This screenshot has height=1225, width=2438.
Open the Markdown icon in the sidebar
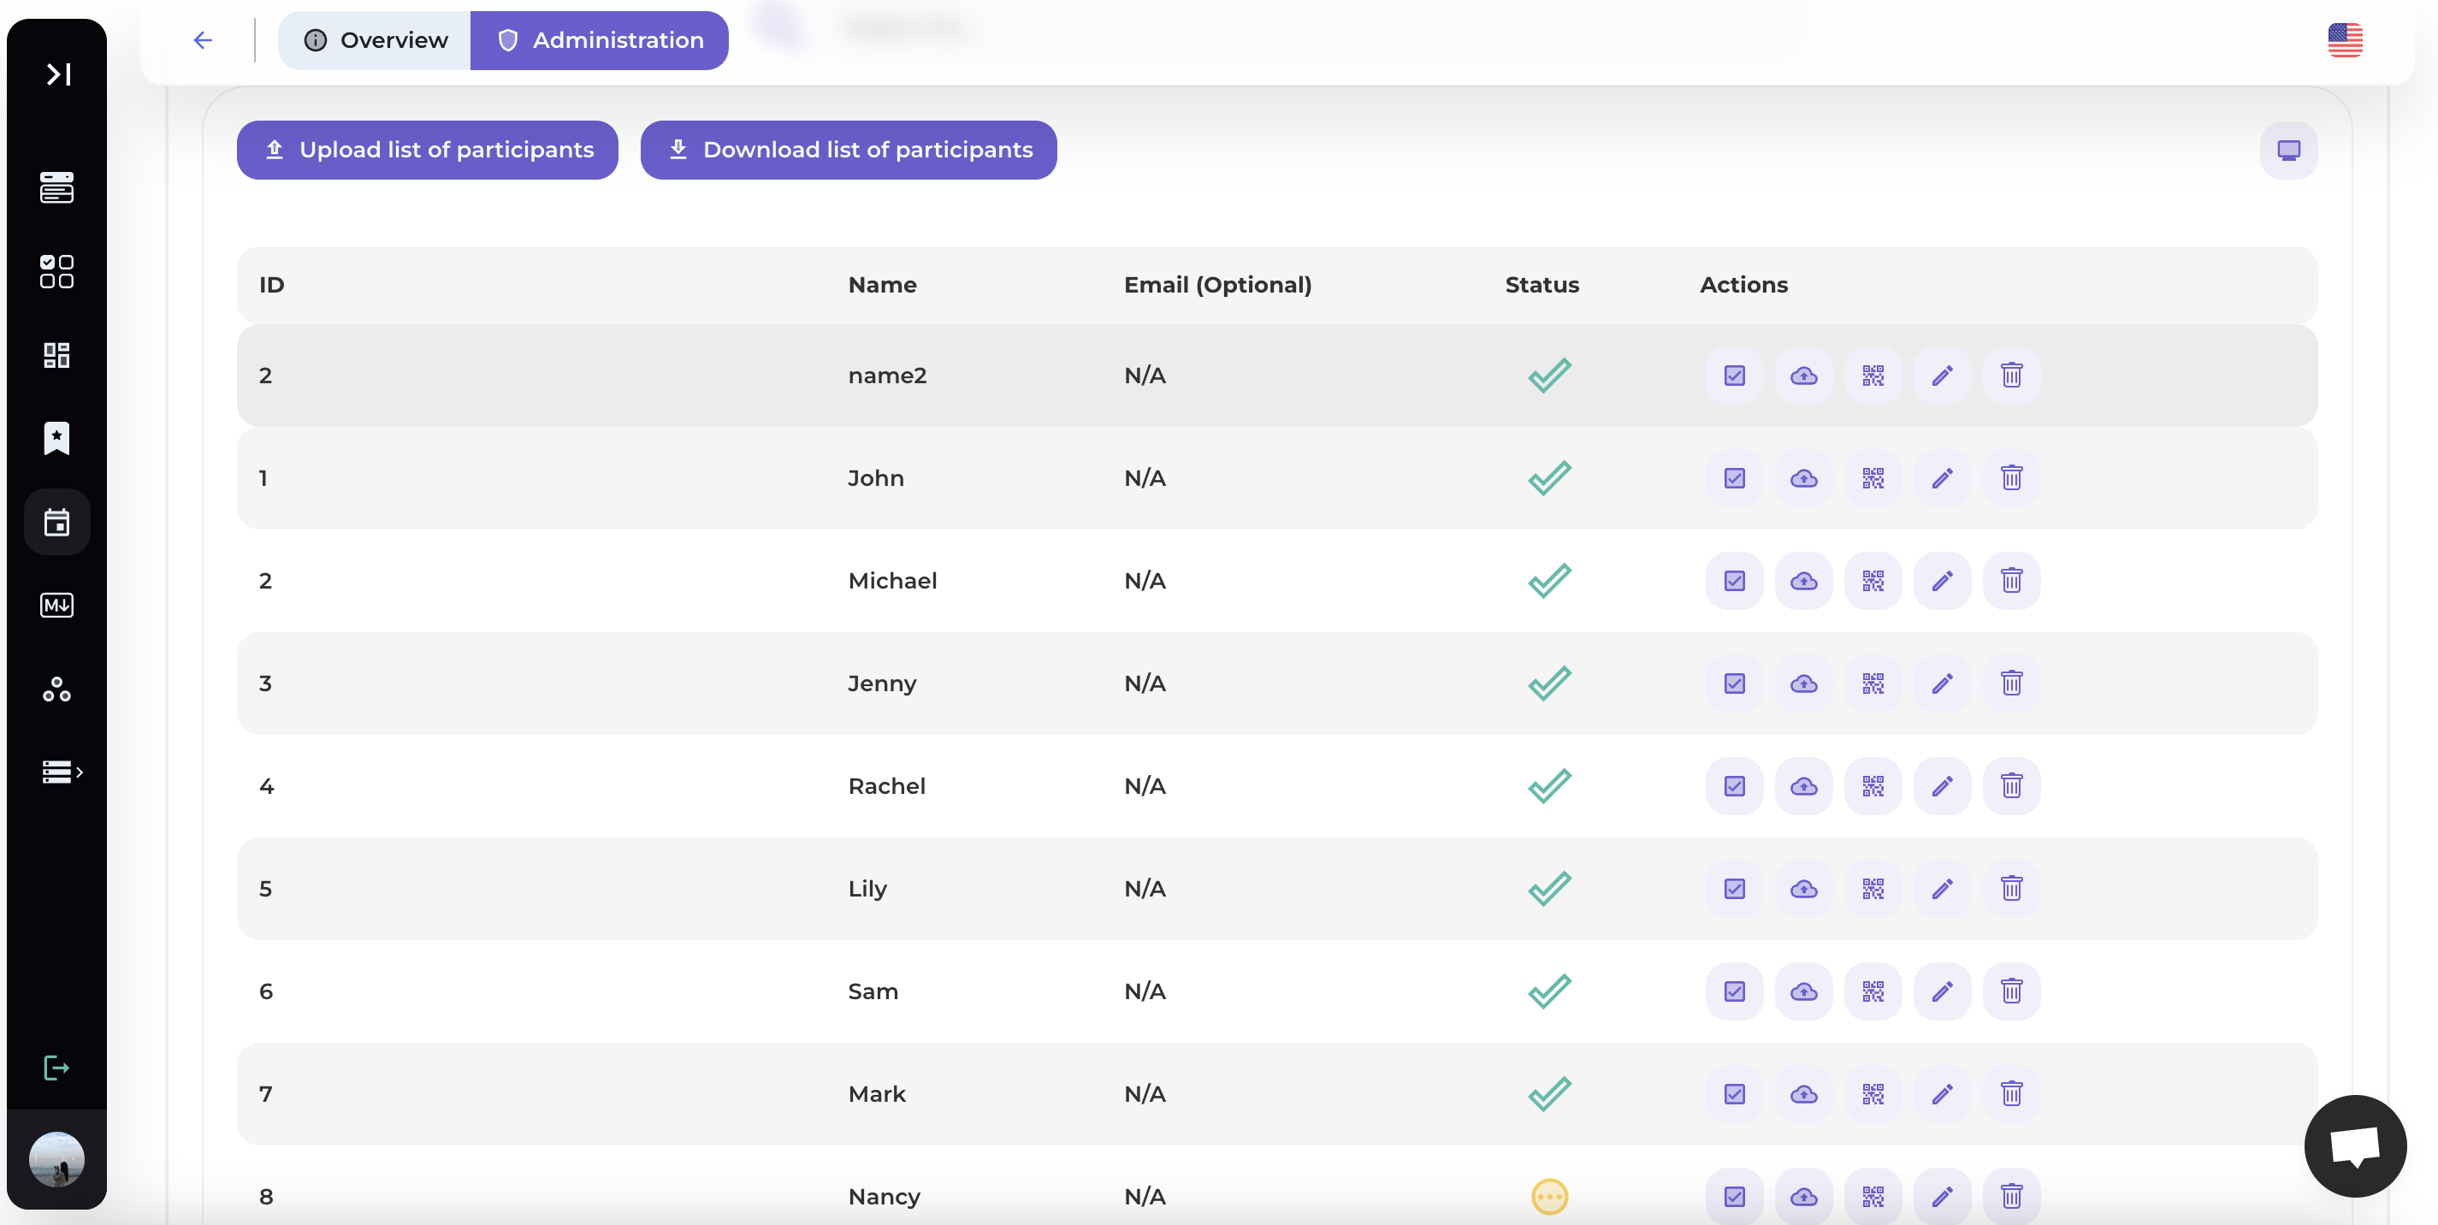pos(56,605)
